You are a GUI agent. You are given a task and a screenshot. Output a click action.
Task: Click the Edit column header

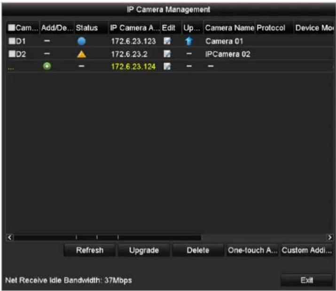pos(171,28)
